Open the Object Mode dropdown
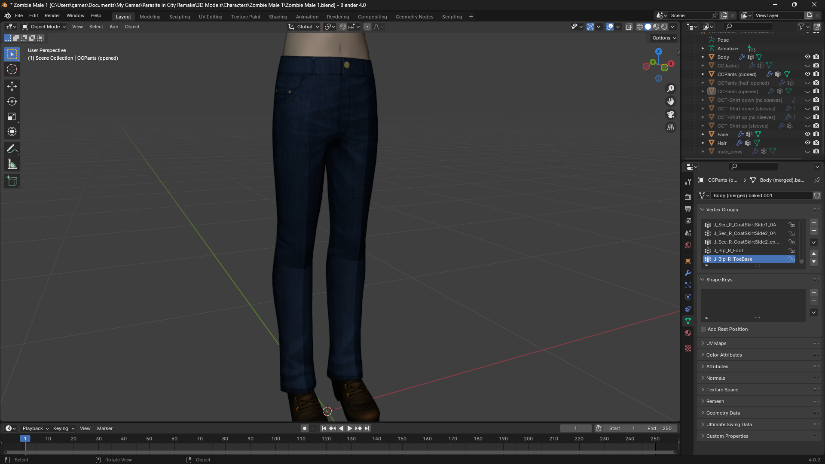825x464 pixels. pyautogui.click(x=44, y=27)
